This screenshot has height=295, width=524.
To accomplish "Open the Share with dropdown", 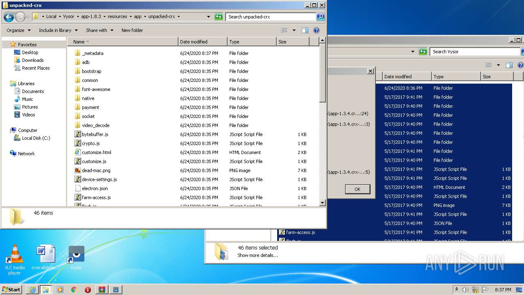I will [99, 30].
